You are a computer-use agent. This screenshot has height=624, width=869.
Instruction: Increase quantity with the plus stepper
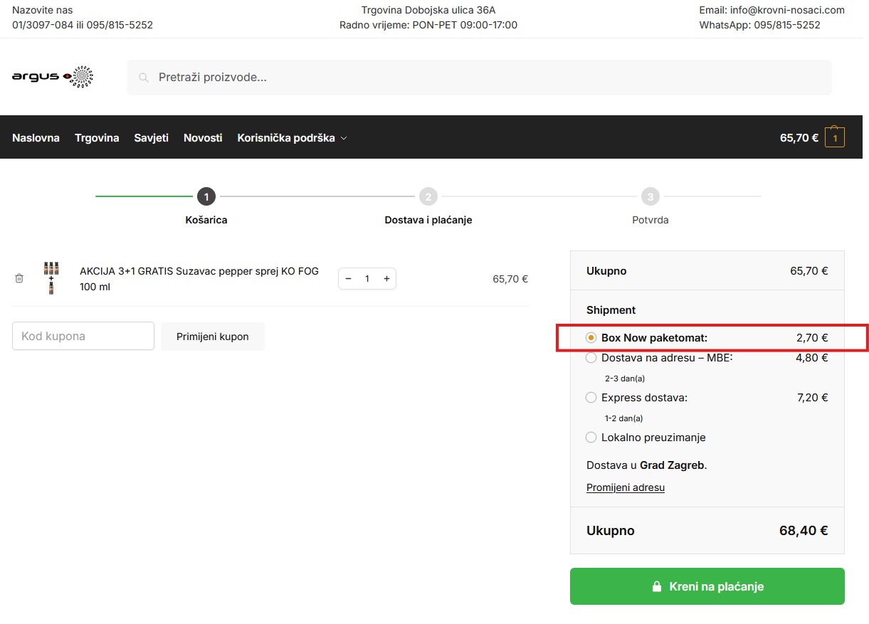point(386,278)
